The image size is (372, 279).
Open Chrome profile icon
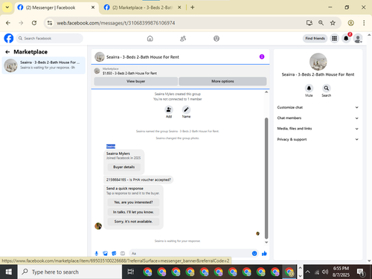click(x=351, y=23)
